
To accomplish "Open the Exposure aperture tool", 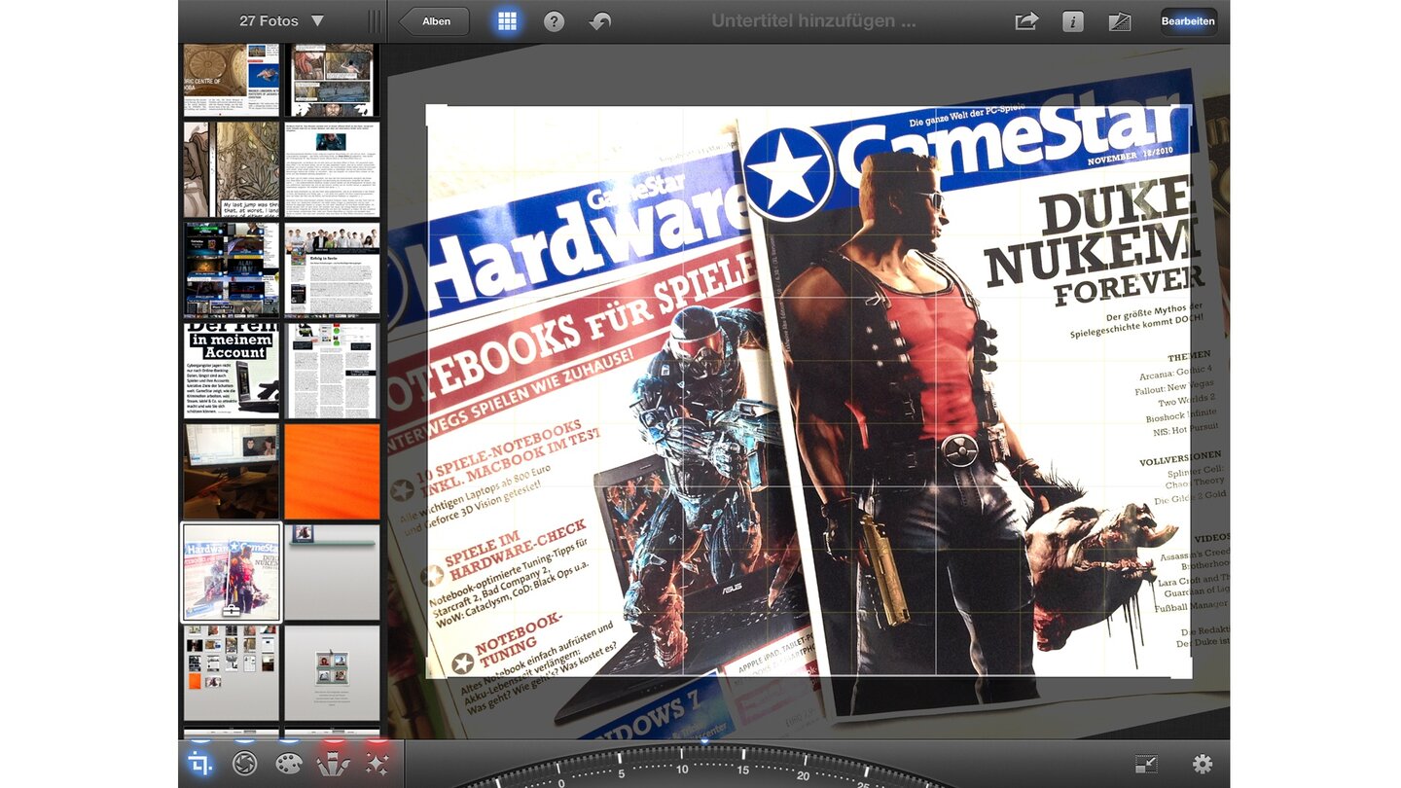I will (x=244, y=764).
